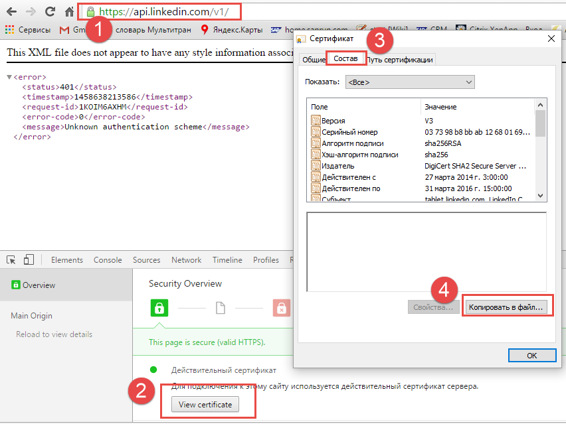Switch to the Console DevTools tab
This screenshot has height=424, width=566.
coord(108,260)
